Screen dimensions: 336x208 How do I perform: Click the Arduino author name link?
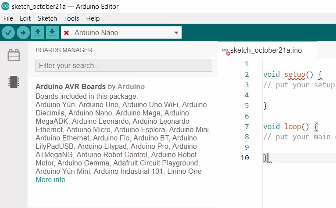[131, 86]
